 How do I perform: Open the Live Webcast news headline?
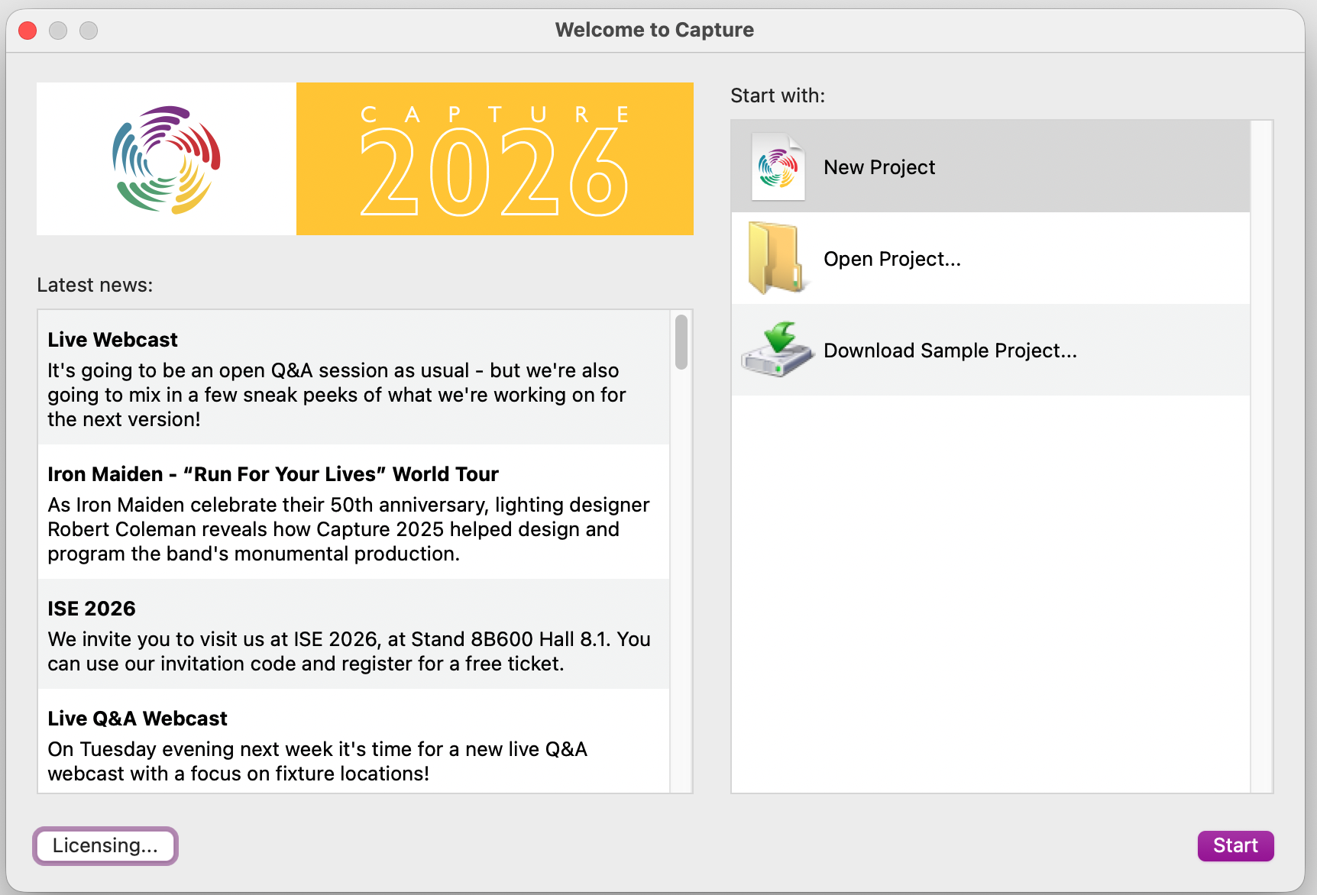coord(112,340)
